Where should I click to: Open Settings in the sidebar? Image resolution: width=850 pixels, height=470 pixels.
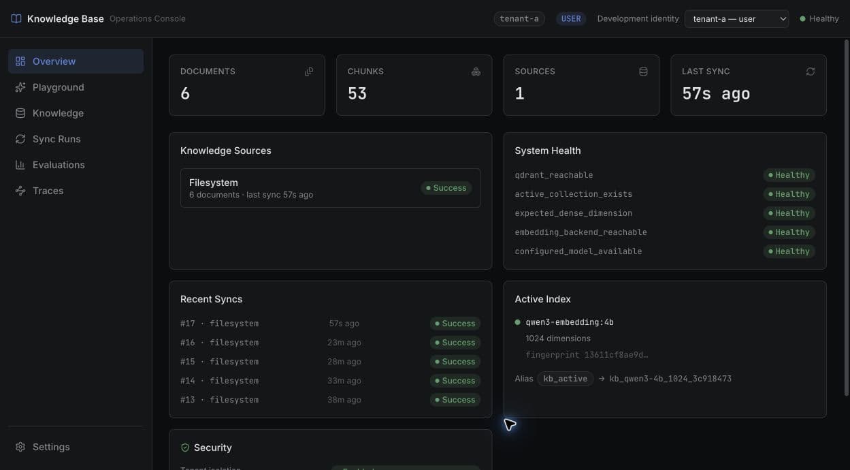(x=76, y=447)
